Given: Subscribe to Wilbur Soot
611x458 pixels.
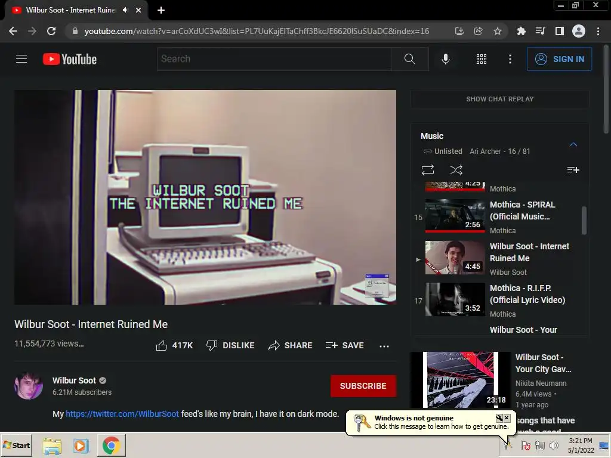Looking at the screenshot, I should pos(363,386).
